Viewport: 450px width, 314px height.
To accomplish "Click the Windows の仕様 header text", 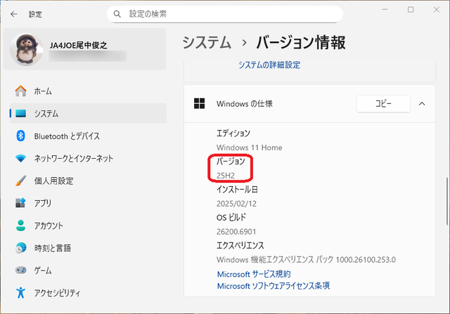I will 245,103.
